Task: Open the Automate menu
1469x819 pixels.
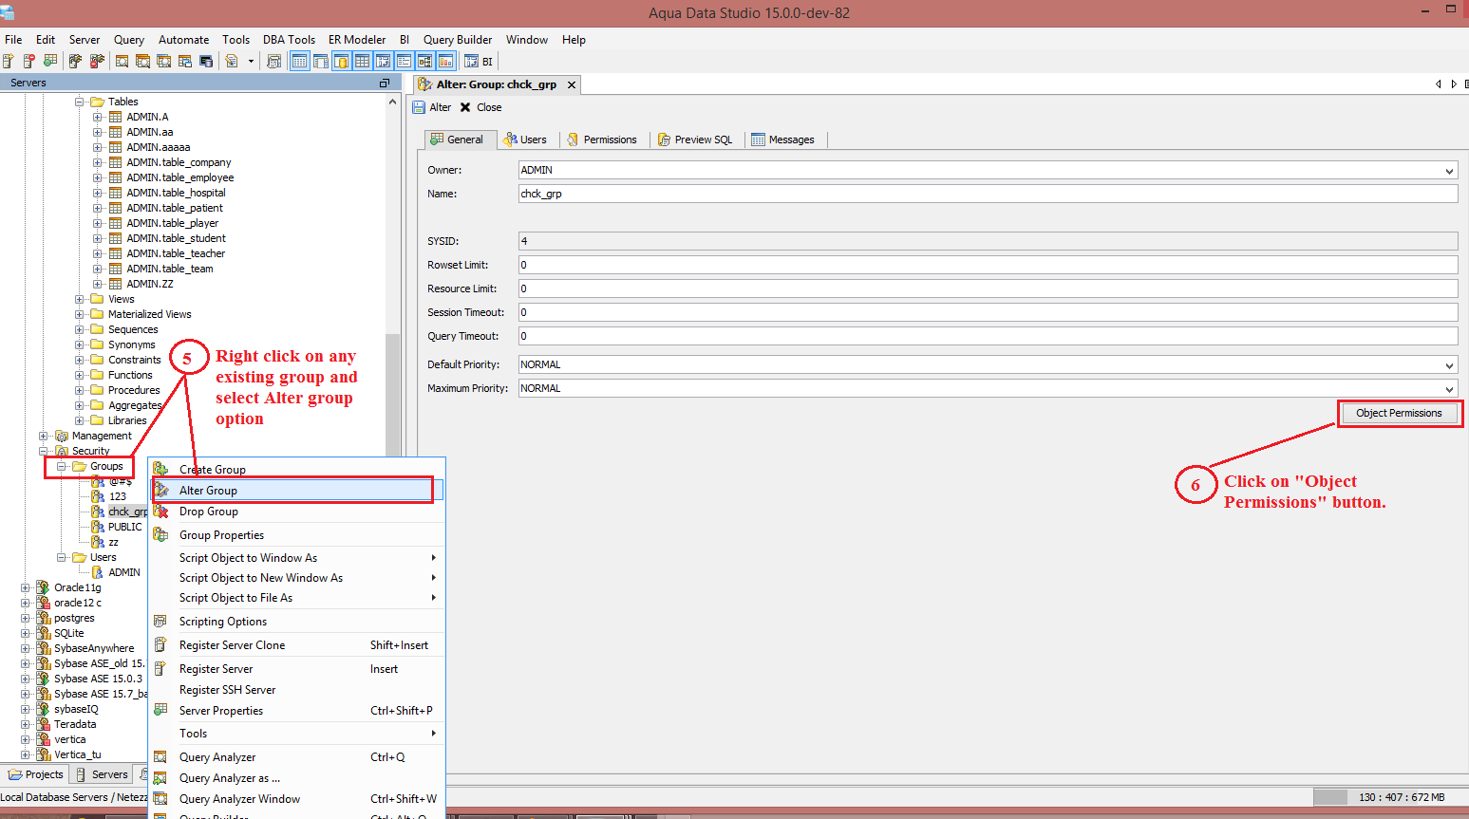Action: (x=183, y=40)
